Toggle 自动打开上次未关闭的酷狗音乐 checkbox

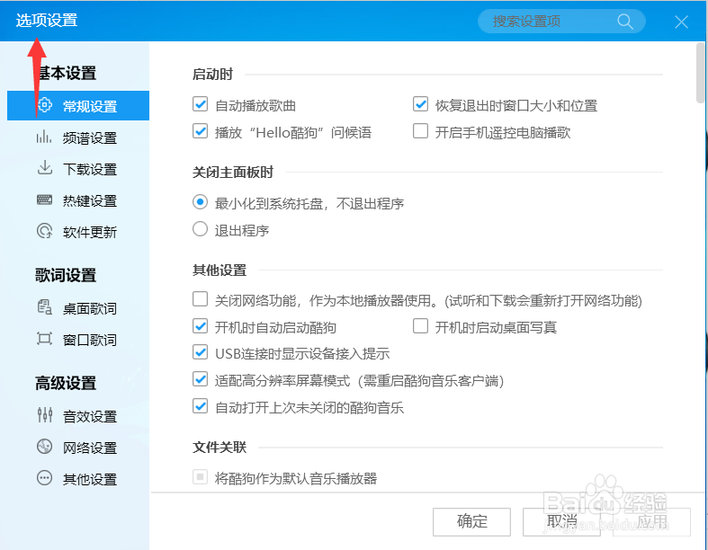point(200,406)
